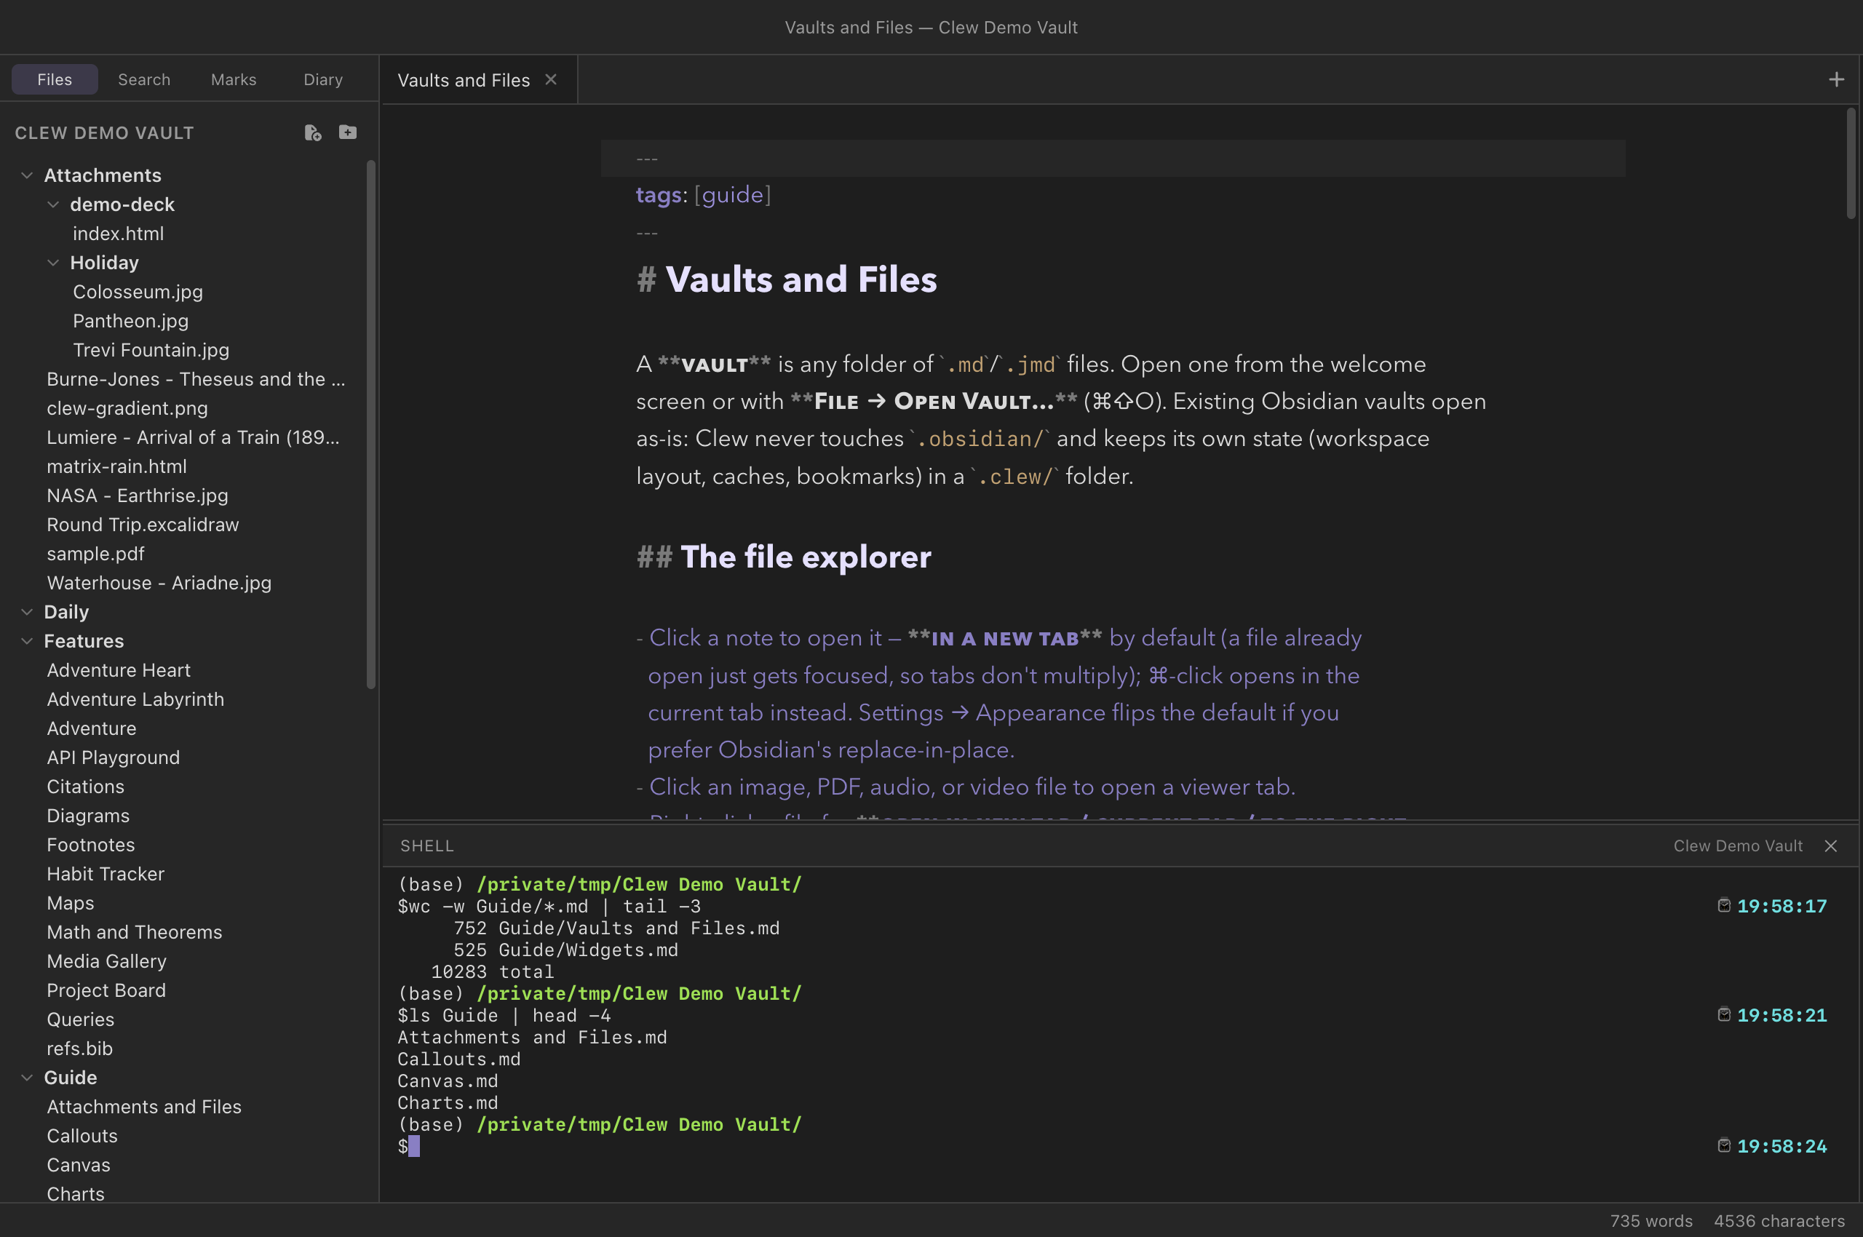Screen dimensions: 1863x1237
Task: Open the Adventure Heart note
Action: (x=119, y=671)
